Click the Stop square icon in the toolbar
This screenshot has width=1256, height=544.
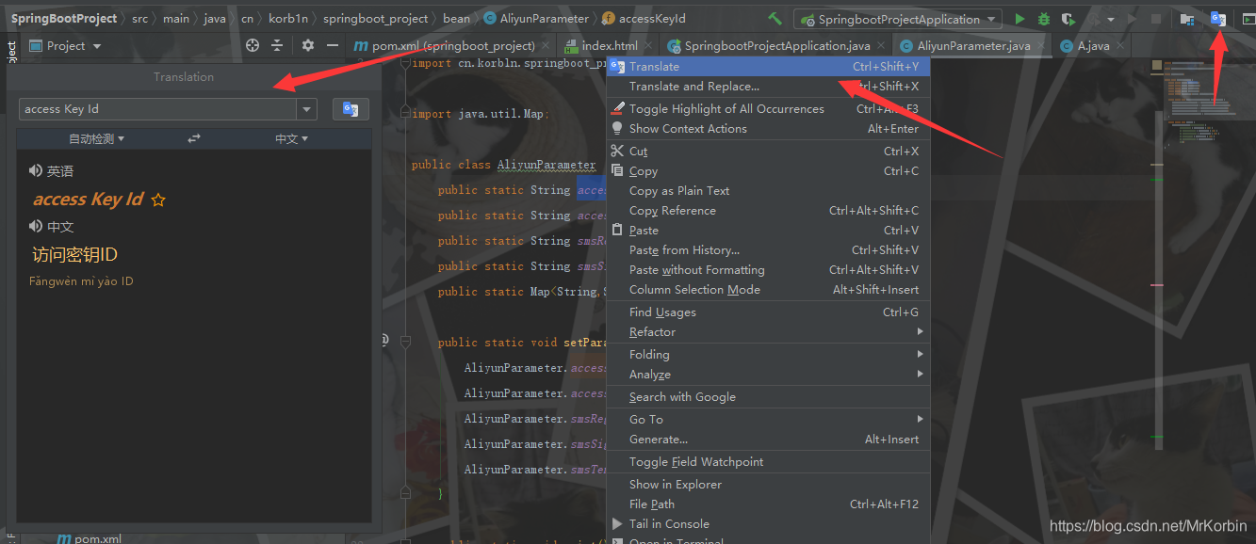[1156, 19]
